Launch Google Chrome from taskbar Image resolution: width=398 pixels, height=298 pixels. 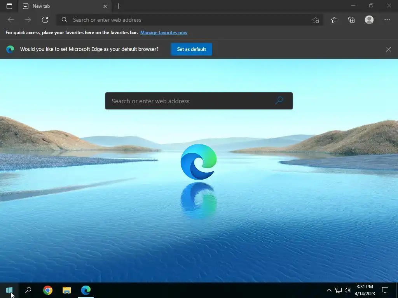click(x=48, y=290)
